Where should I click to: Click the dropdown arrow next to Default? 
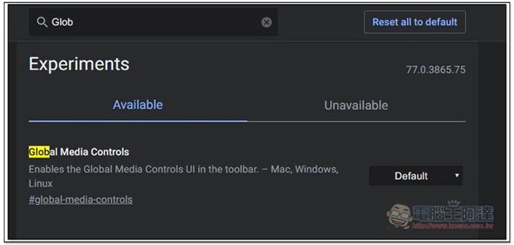[457, 175]
